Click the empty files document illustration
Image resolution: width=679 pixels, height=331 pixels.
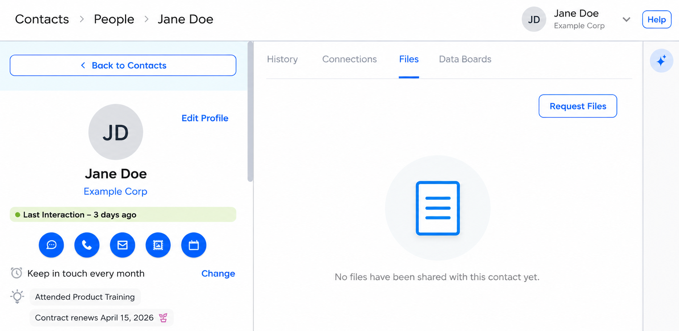438,208
